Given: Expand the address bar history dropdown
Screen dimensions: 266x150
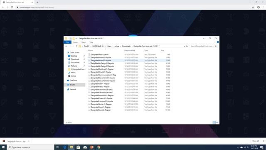Looking at the screenshot, I should pos(185,46).
